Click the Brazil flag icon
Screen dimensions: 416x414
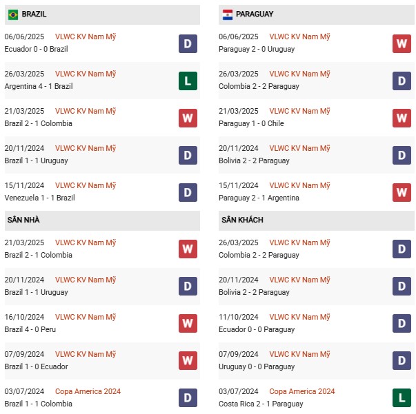pos(13,14)
